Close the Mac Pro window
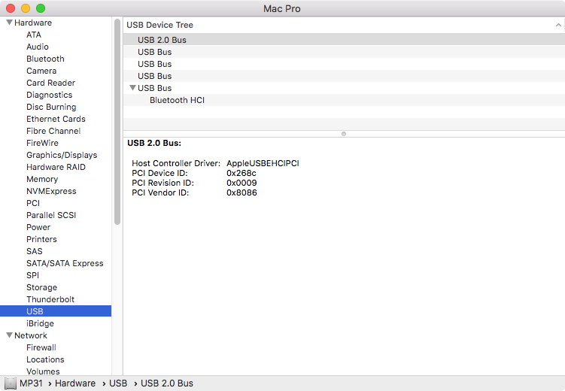This screenshot has height=391, width=565. tap(11, 8)
